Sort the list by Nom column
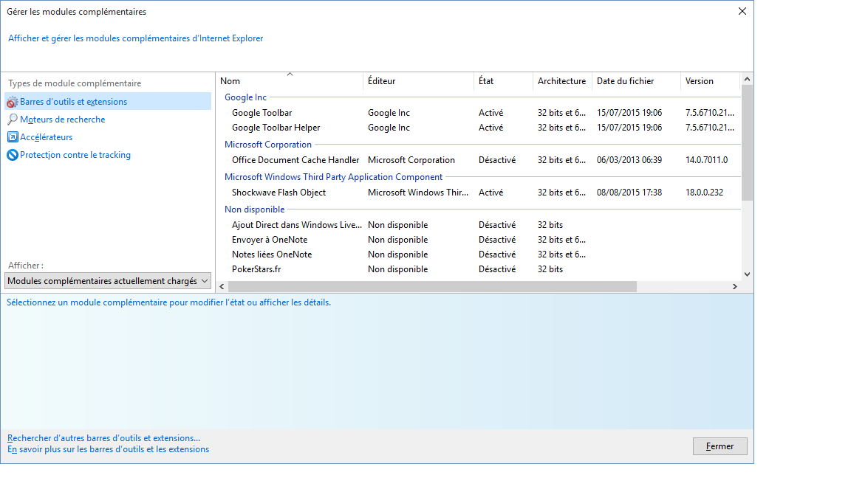 point(290,81)
